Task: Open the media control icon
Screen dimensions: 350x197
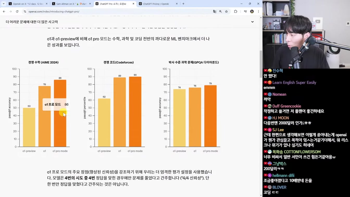Action: point(245,11)
